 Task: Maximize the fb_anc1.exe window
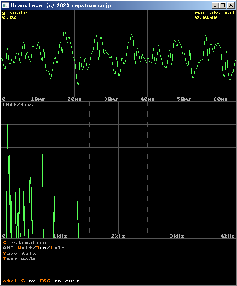223,5
